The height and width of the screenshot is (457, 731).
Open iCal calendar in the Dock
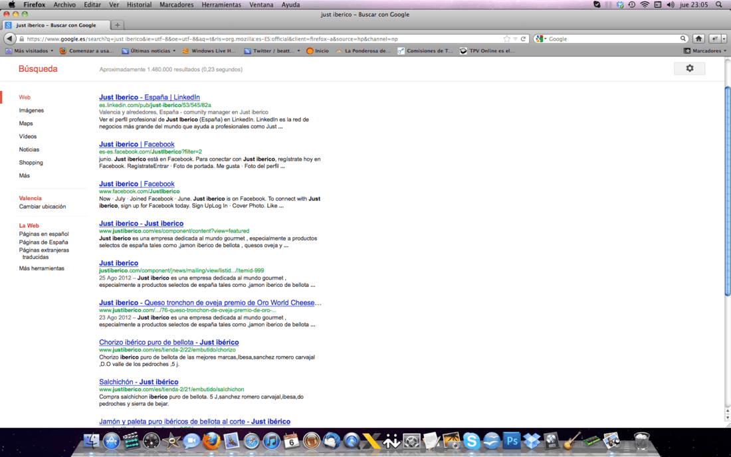pyautogui.click(x=291, y=440)
